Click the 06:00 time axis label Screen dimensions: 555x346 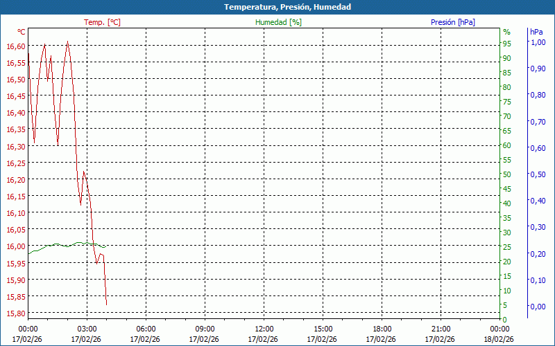[x=146, y=329]
